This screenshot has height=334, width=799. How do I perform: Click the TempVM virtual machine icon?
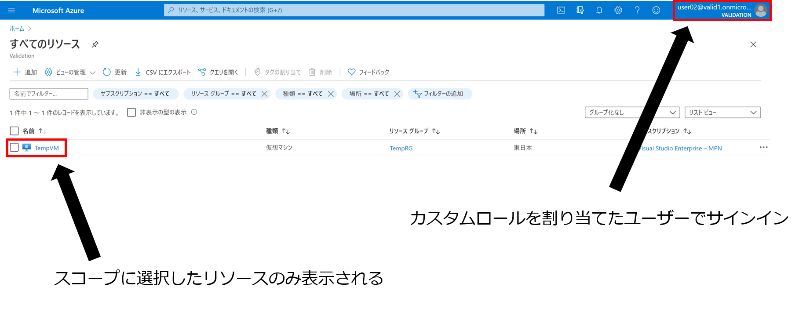(x=27, y=148)
